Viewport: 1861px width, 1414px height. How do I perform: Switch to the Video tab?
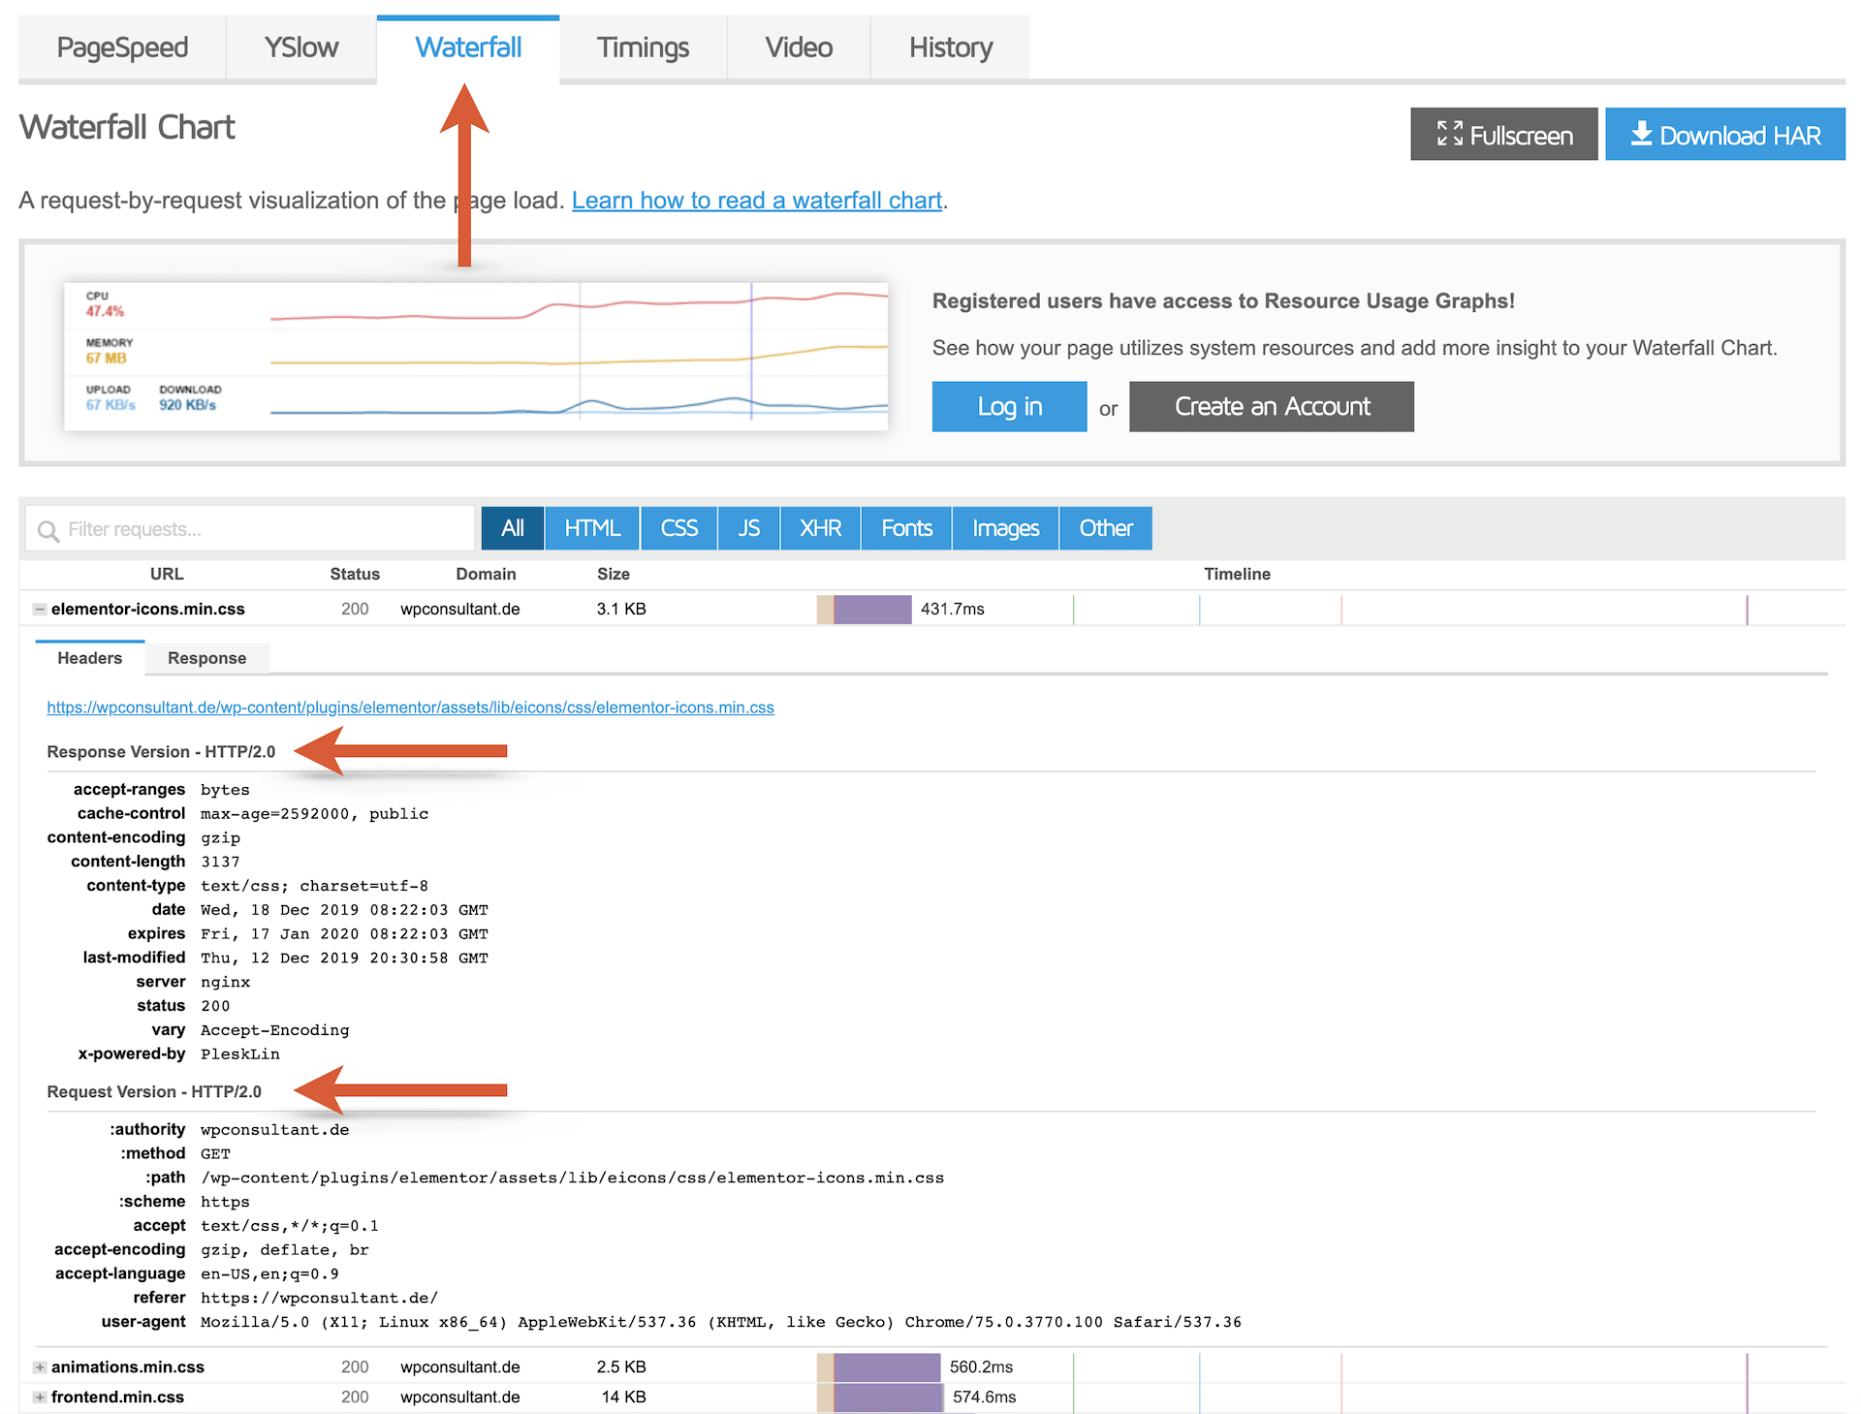tap(799, 47)
